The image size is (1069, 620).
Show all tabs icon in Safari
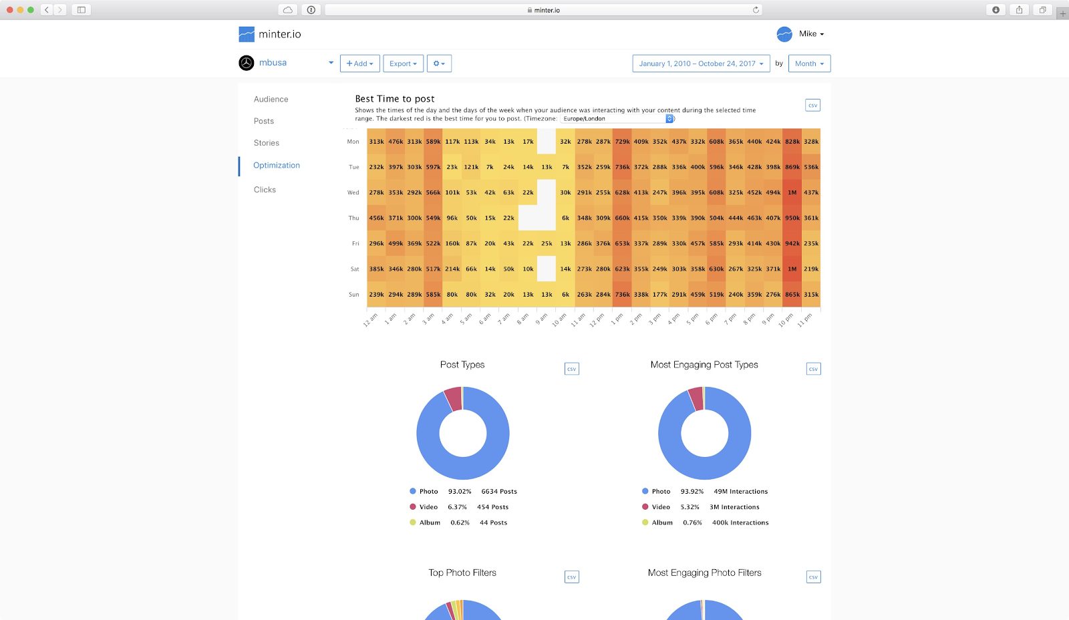[x=1042, y=10]
